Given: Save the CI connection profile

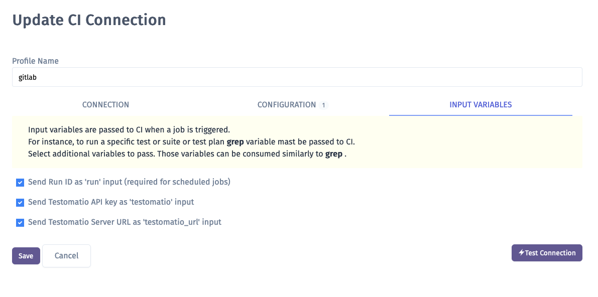Looking at the screenshot, I should [x=26, y=256].
